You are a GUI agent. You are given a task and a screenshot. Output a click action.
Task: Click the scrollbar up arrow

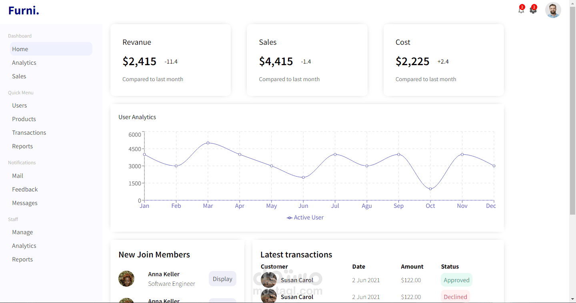[x=572, y=3]
